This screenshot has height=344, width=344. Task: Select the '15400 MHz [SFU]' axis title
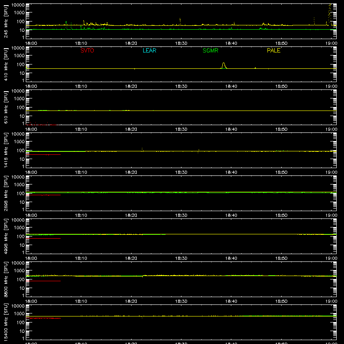point(6,322)
